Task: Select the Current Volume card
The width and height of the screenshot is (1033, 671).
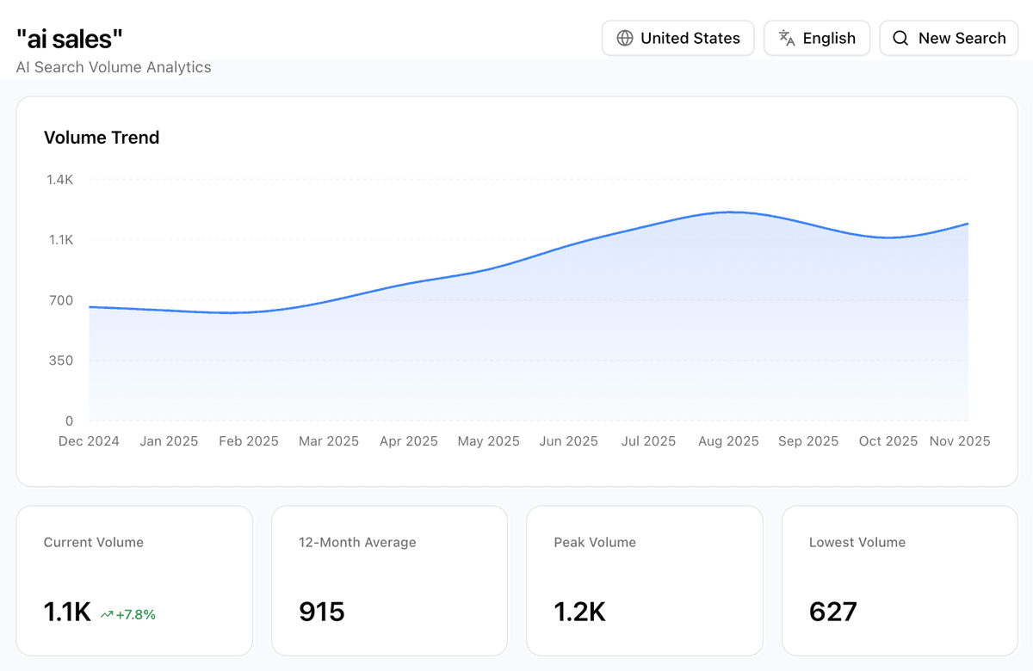Action: 134,580
